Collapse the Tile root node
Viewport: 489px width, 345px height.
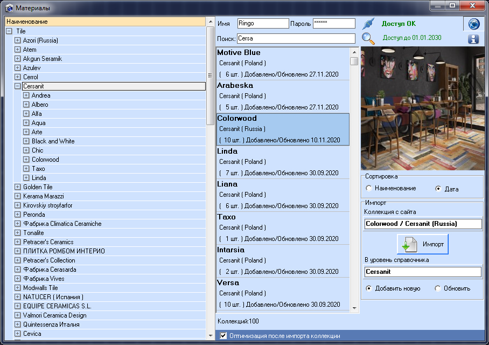tap(9, 31)
